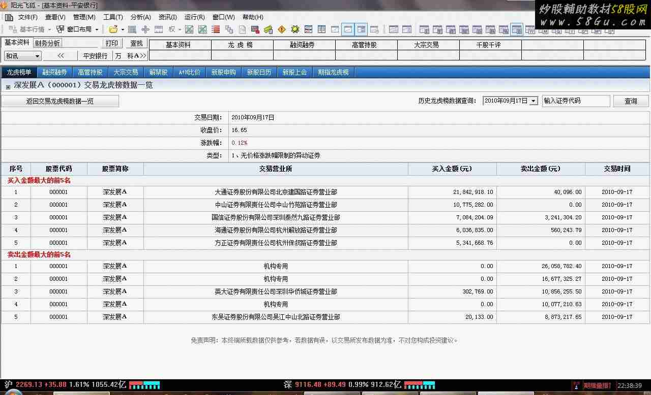
Task: Click the orange diamond warning icon
Action: point(282,29)
